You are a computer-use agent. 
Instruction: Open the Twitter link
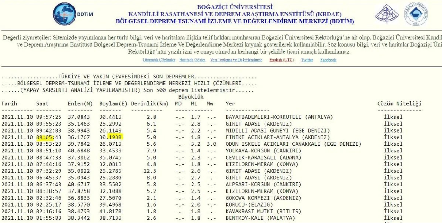(x=307, y=60)
